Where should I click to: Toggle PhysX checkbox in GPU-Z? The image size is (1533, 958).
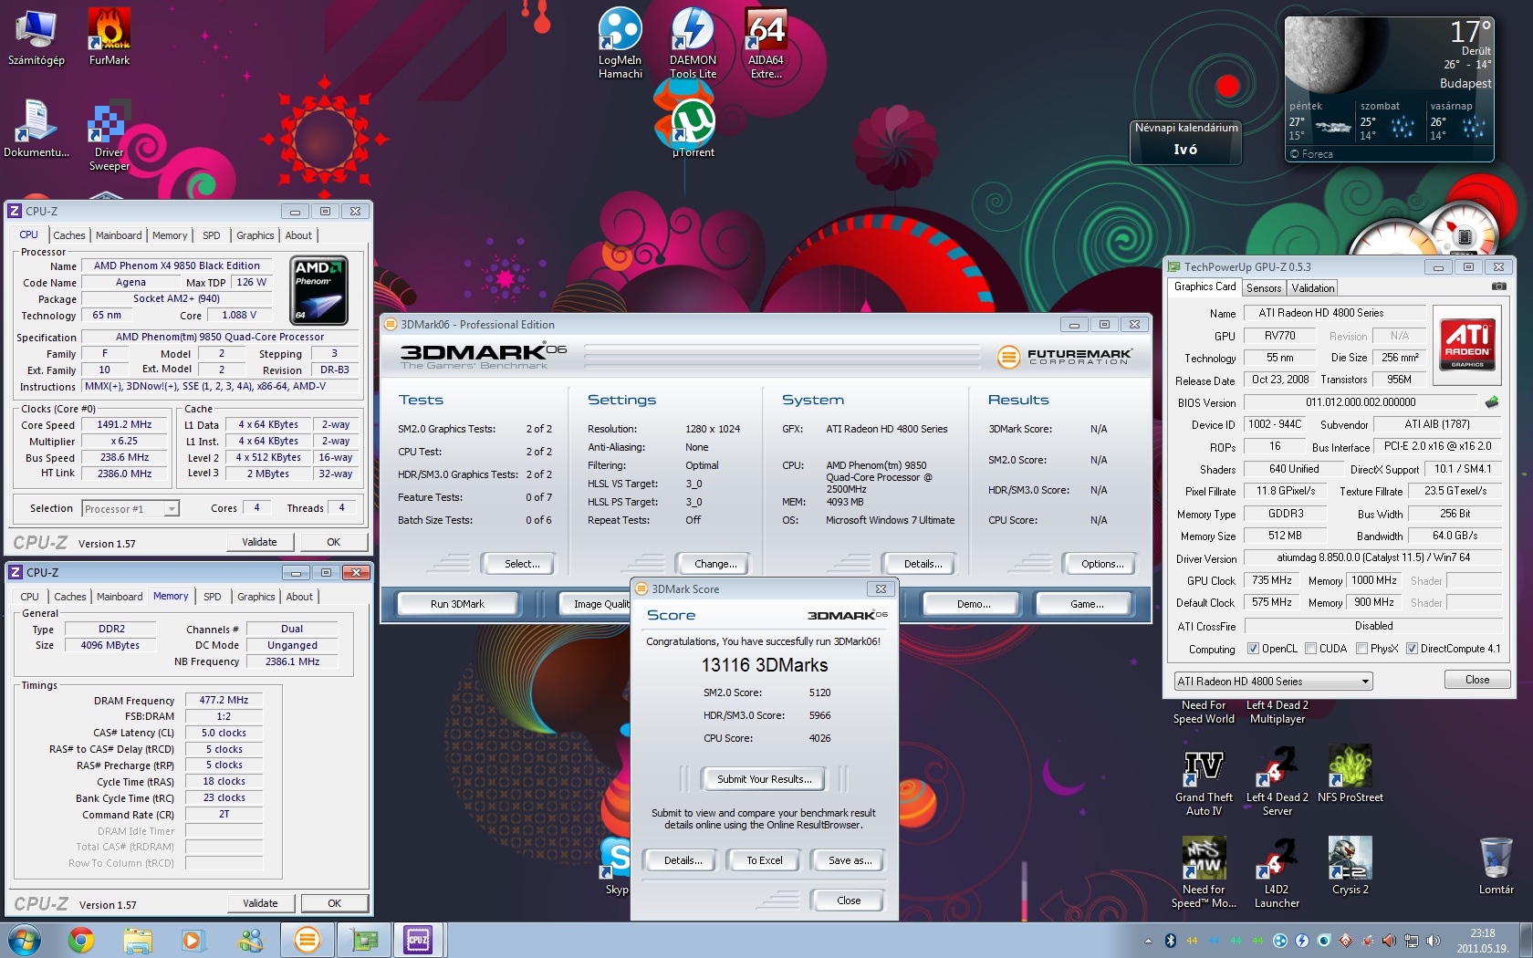(x=1361, y=649)
